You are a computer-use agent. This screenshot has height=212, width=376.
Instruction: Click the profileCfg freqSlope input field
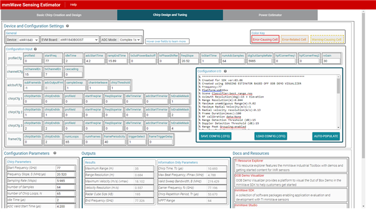(x=189, y=61)
